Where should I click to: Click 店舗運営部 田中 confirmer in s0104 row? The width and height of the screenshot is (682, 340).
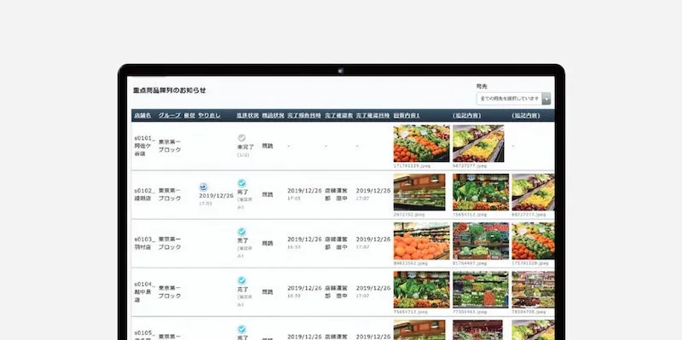[336, 291]
